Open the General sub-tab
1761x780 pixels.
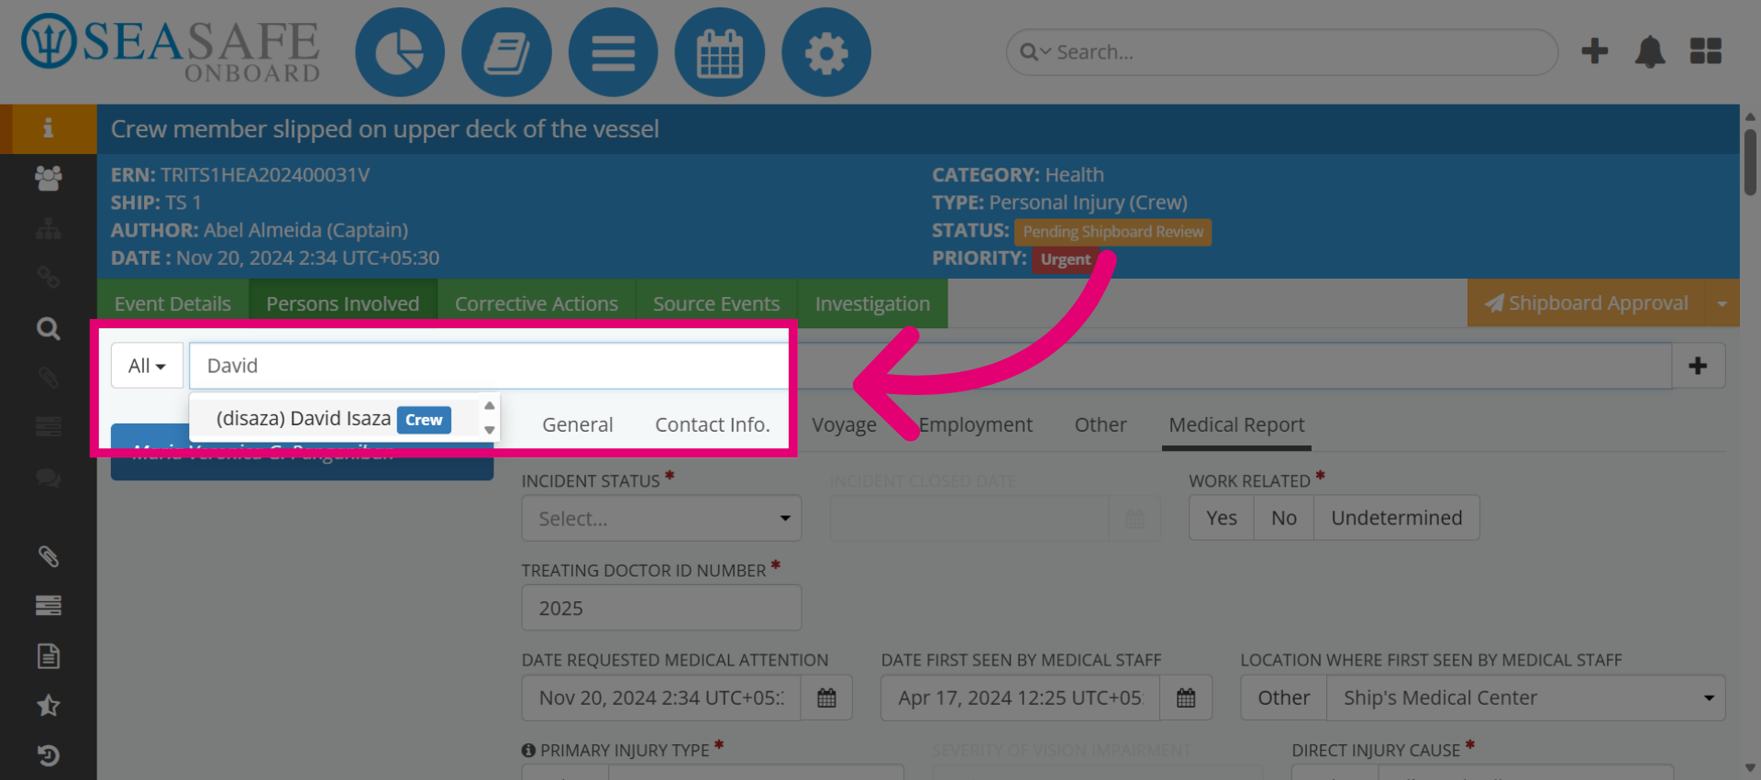pyautogui.click(x=578, y=425)
